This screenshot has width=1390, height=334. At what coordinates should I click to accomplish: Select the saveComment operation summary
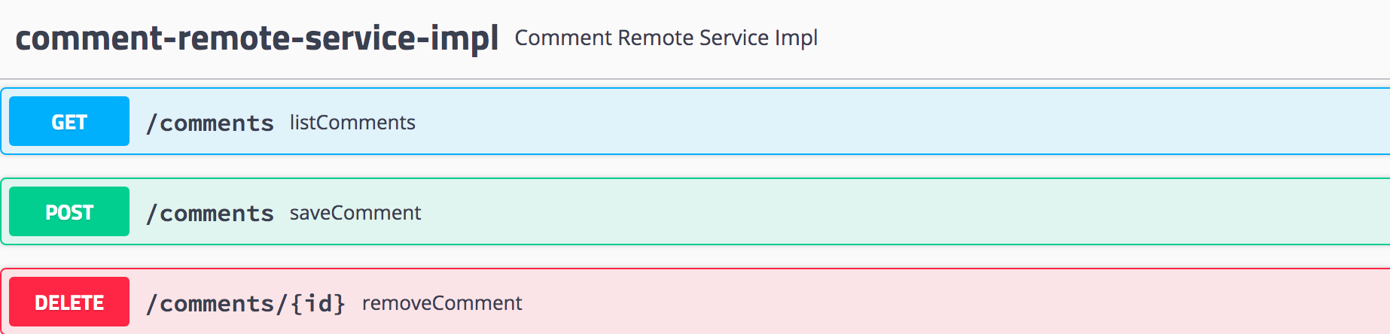pyautogui.click(x=355, y=213)
